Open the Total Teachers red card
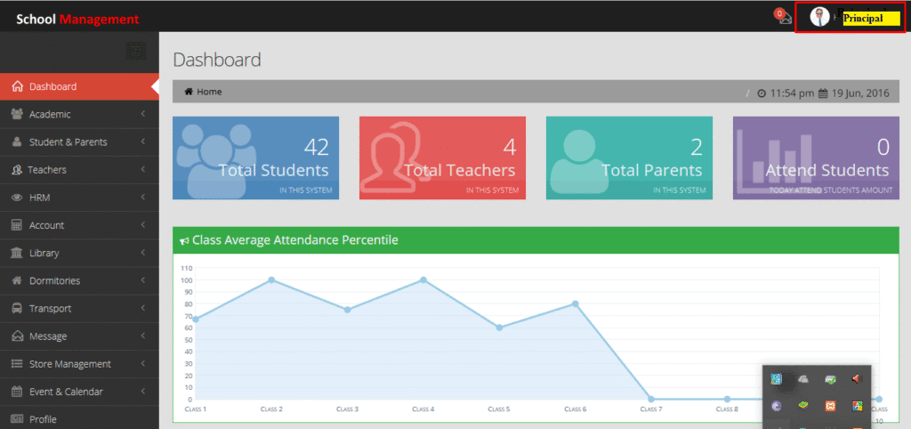 click(x=442, y=158)
